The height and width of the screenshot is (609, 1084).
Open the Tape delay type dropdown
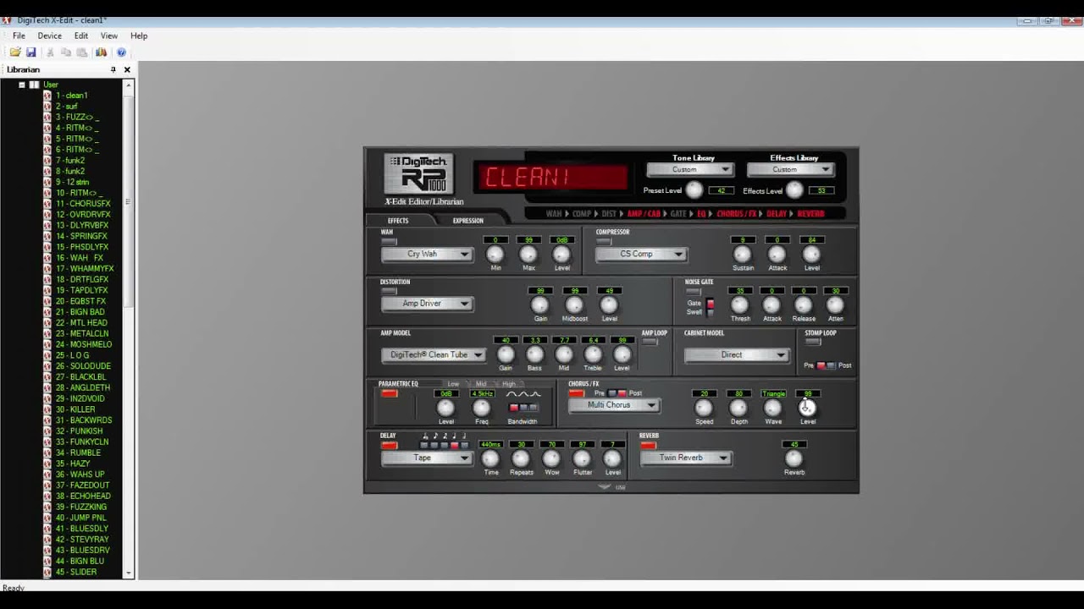[x=427, y=458]
